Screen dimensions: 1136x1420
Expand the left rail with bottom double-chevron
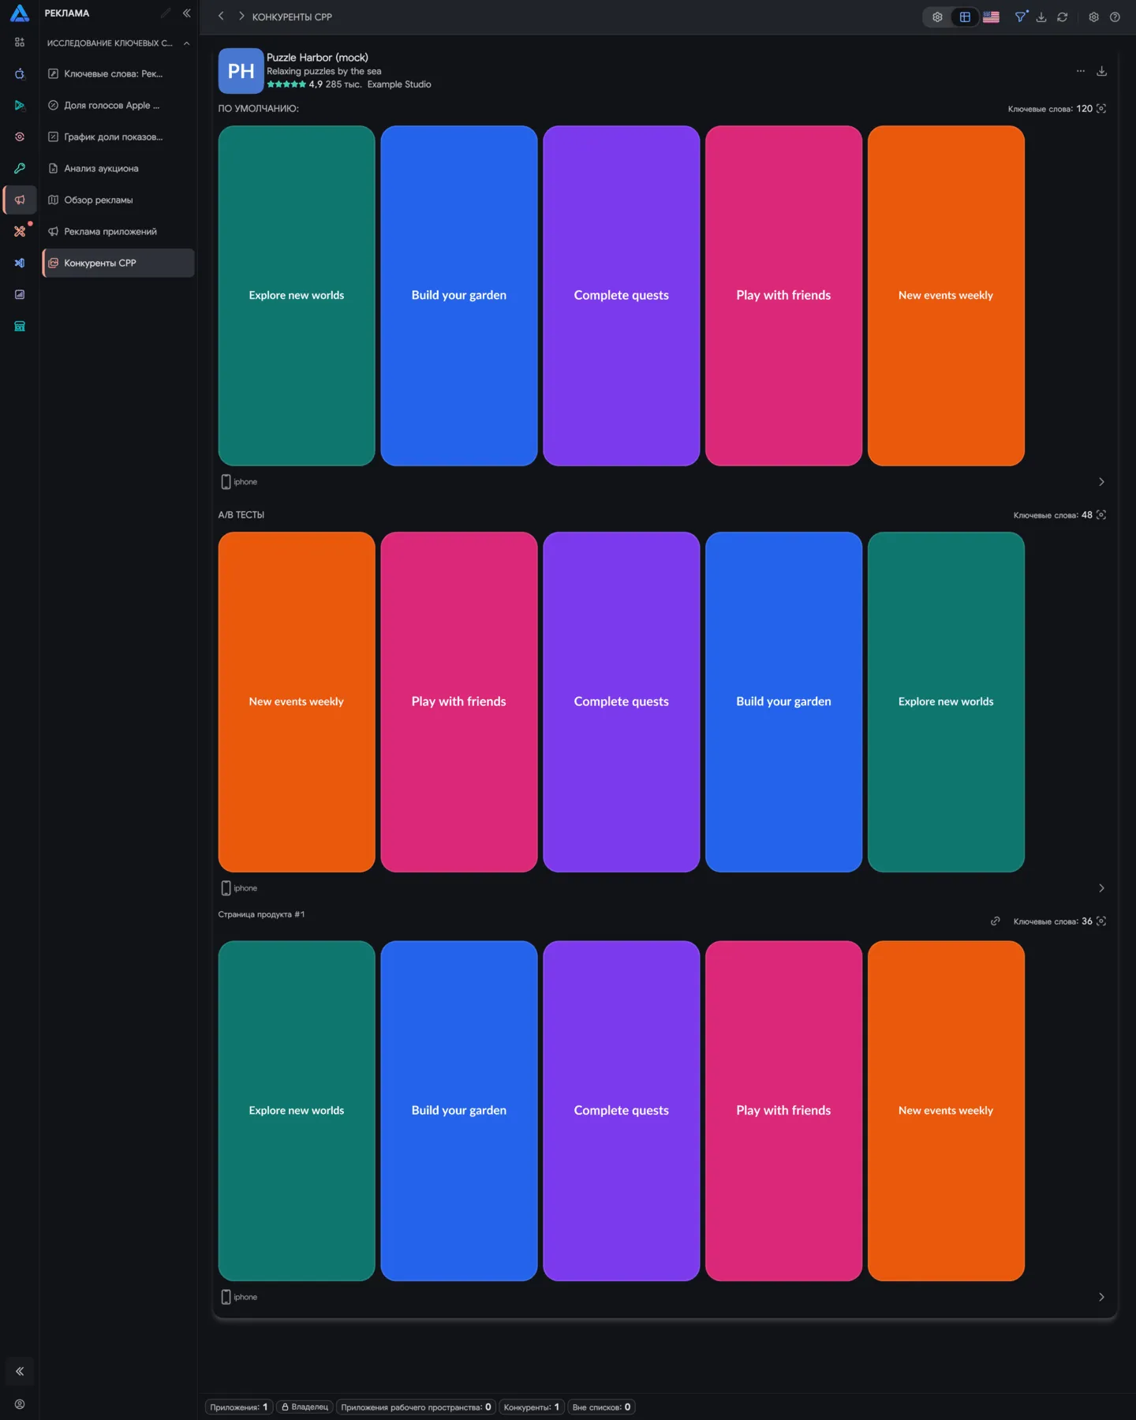(20, 1371)
